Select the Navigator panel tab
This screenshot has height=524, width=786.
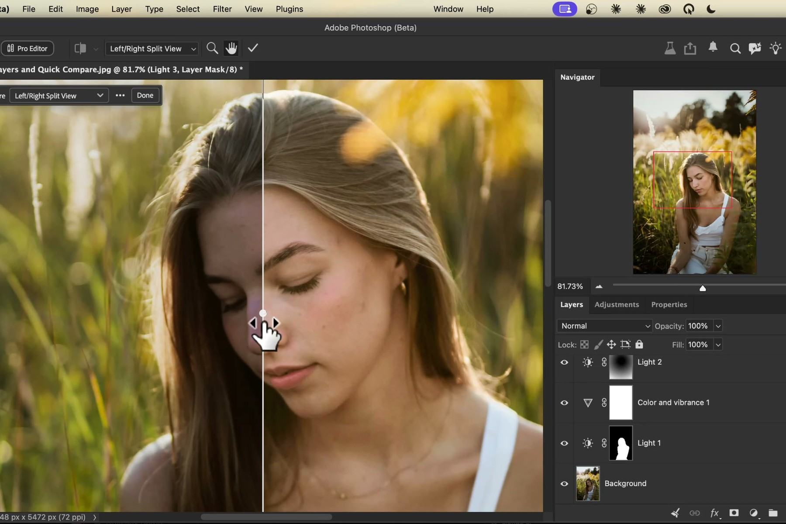point(577,77)
